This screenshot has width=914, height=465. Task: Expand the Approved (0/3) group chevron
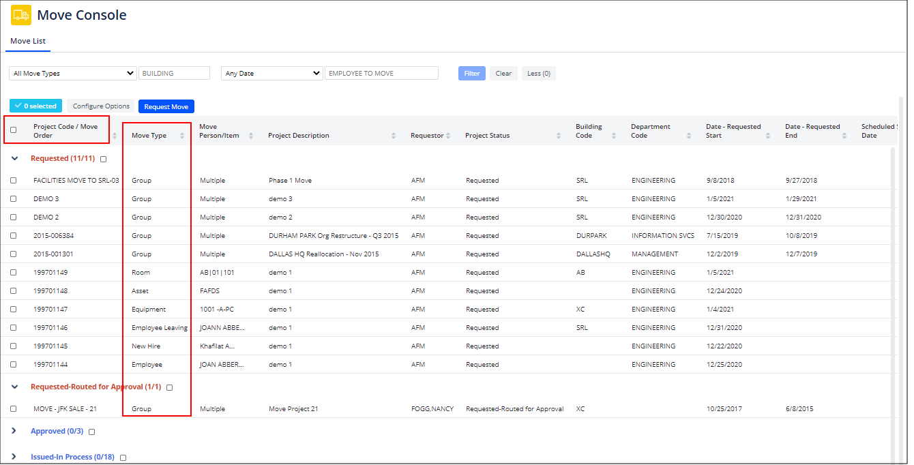(15, 431)
